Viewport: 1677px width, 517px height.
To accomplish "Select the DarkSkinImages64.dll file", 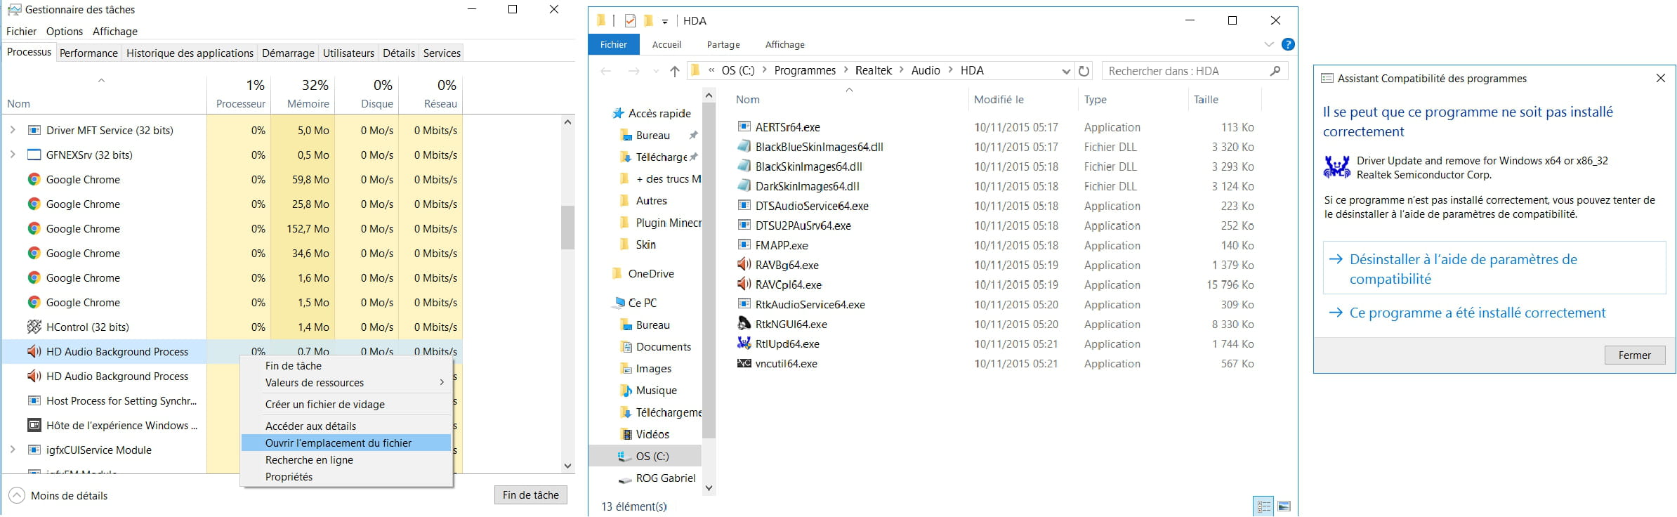I will (x=807, y=186).
